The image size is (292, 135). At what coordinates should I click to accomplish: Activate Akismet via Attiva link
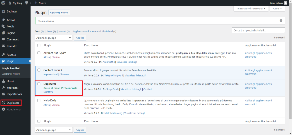46,57
